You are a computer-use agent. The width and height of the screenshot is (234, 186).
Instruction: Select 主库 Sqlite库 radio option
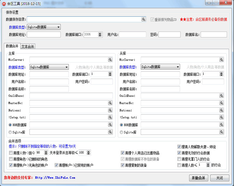click(x=10, y=132)
